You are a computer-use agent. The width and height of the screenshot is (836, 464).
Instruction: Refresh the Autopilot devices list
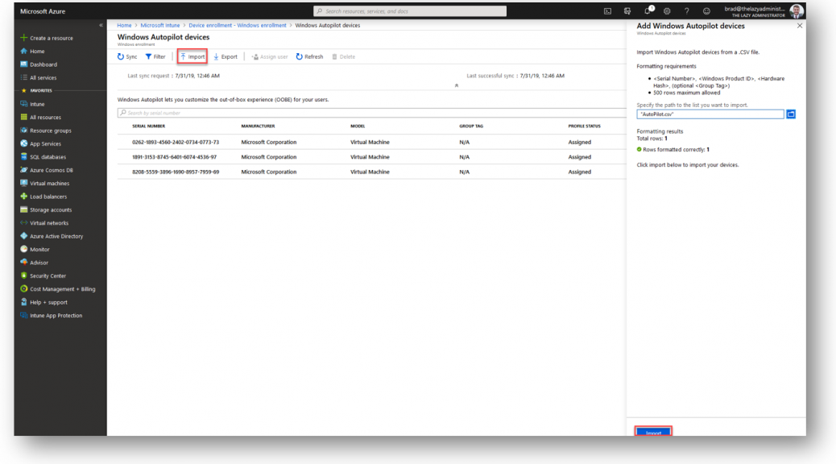coord(310,56)
